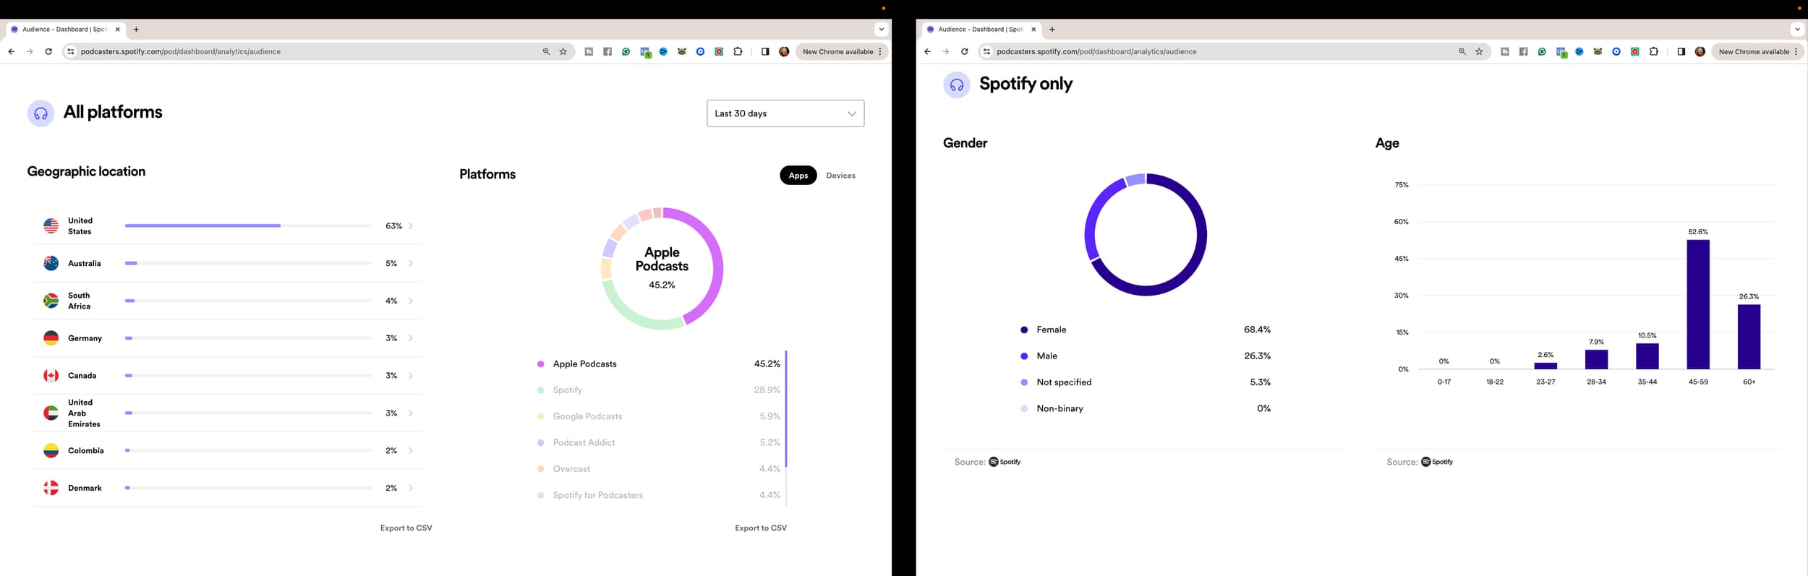
Task: Expand the Denmark row chevron
Action: [411, 489]
